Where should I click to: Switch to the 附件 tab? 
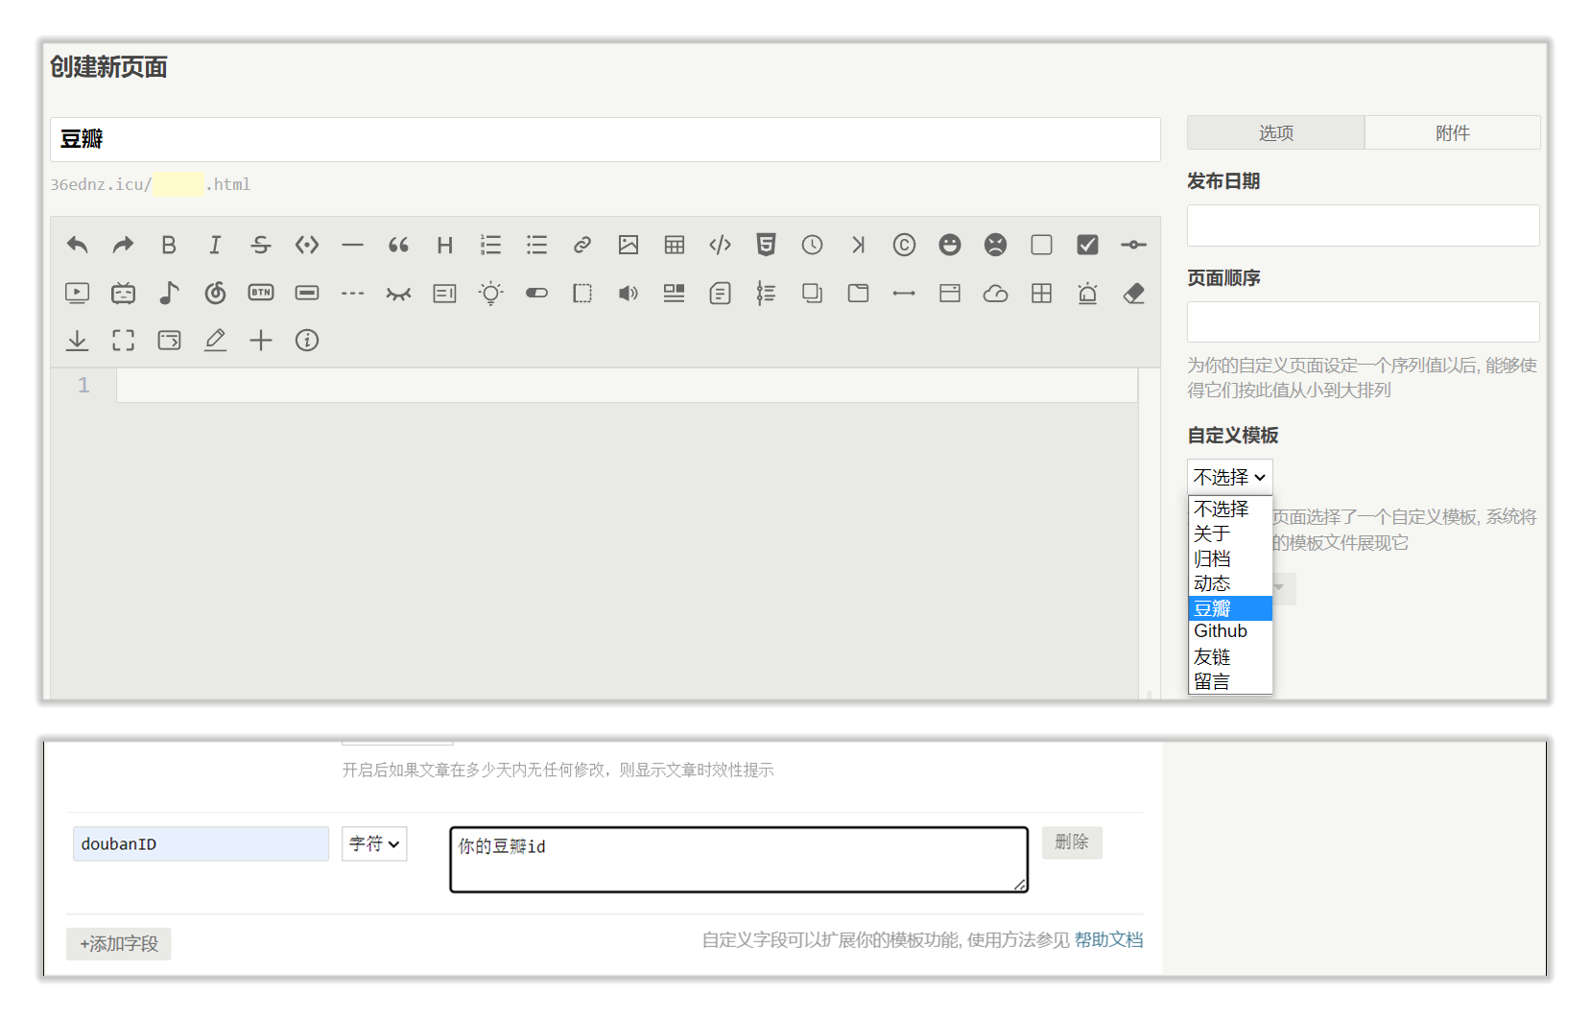coord(1452,133)
